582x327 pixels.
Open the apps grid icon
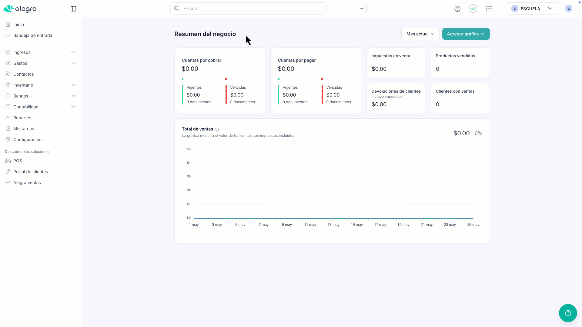coord(489,9)
